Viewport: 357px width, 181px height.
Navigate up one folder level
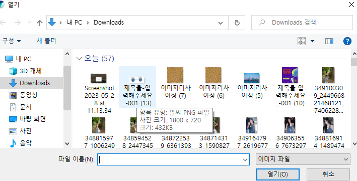pos(40,23)
